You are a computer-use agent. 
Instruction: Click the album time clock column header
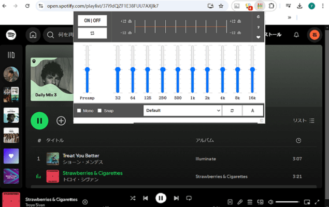pyautogui.click(x=298, y=141)
